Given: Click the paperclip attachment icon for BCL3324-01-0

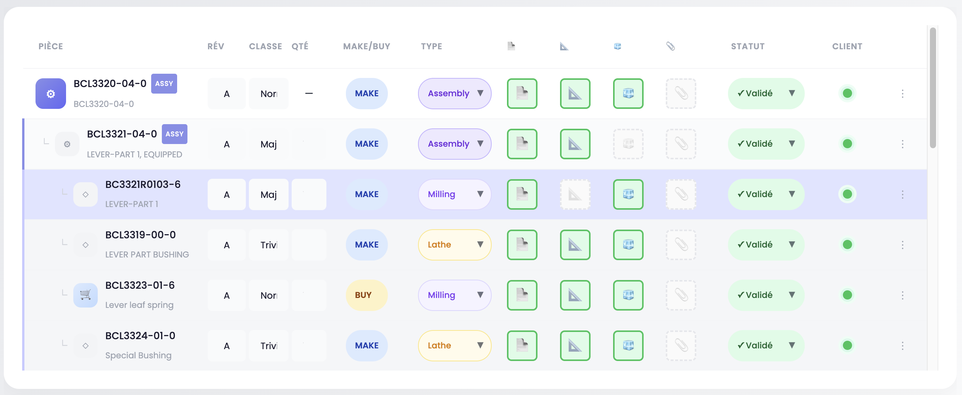Looking at the screenshot, I should (681, 345).
